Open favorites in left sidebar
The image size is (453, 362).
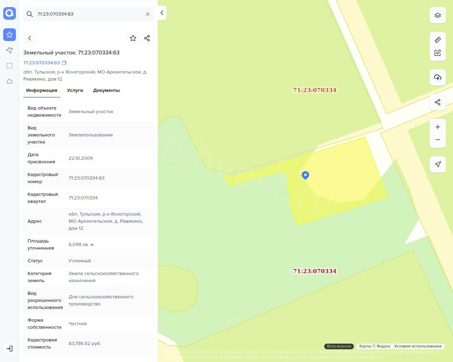10,35
